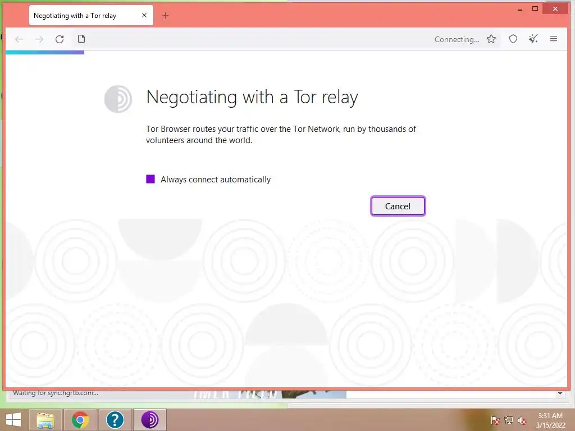Click the Tor onion logo beside heading

pyautogui.click(x=118, y=99)
